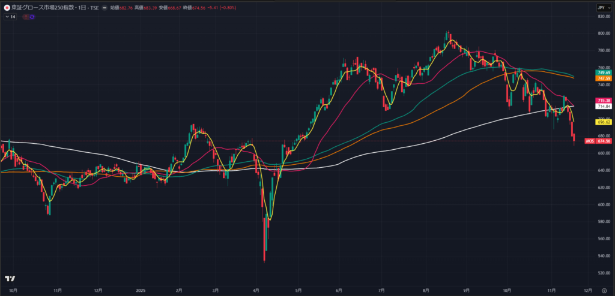
Task: Open chart settings gear at bottom right
Action: pos(604,291)
